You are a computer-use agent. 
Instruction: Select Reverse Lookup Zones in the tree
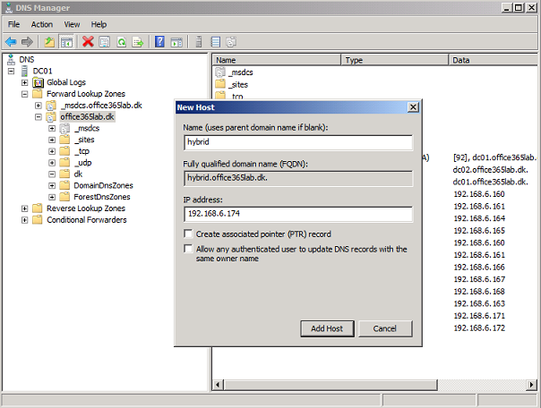86,208
